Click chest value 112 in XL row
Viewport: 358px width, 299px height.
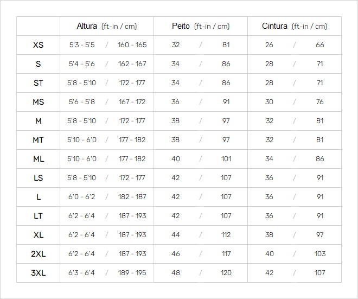pos(226,235)
